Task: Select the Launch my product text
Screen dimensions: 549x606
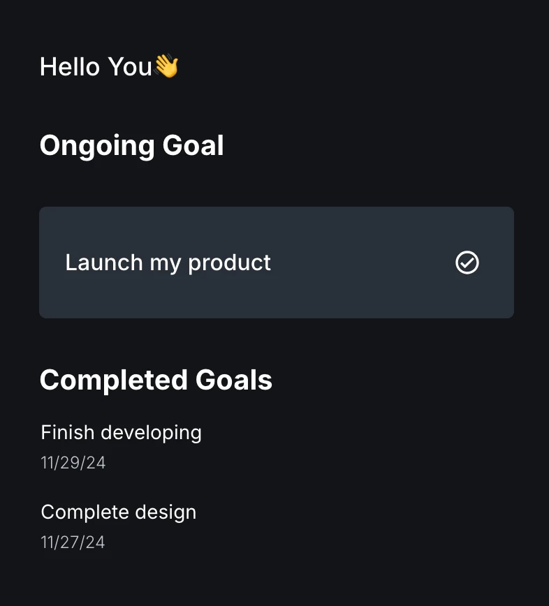Action: (168, 263)
